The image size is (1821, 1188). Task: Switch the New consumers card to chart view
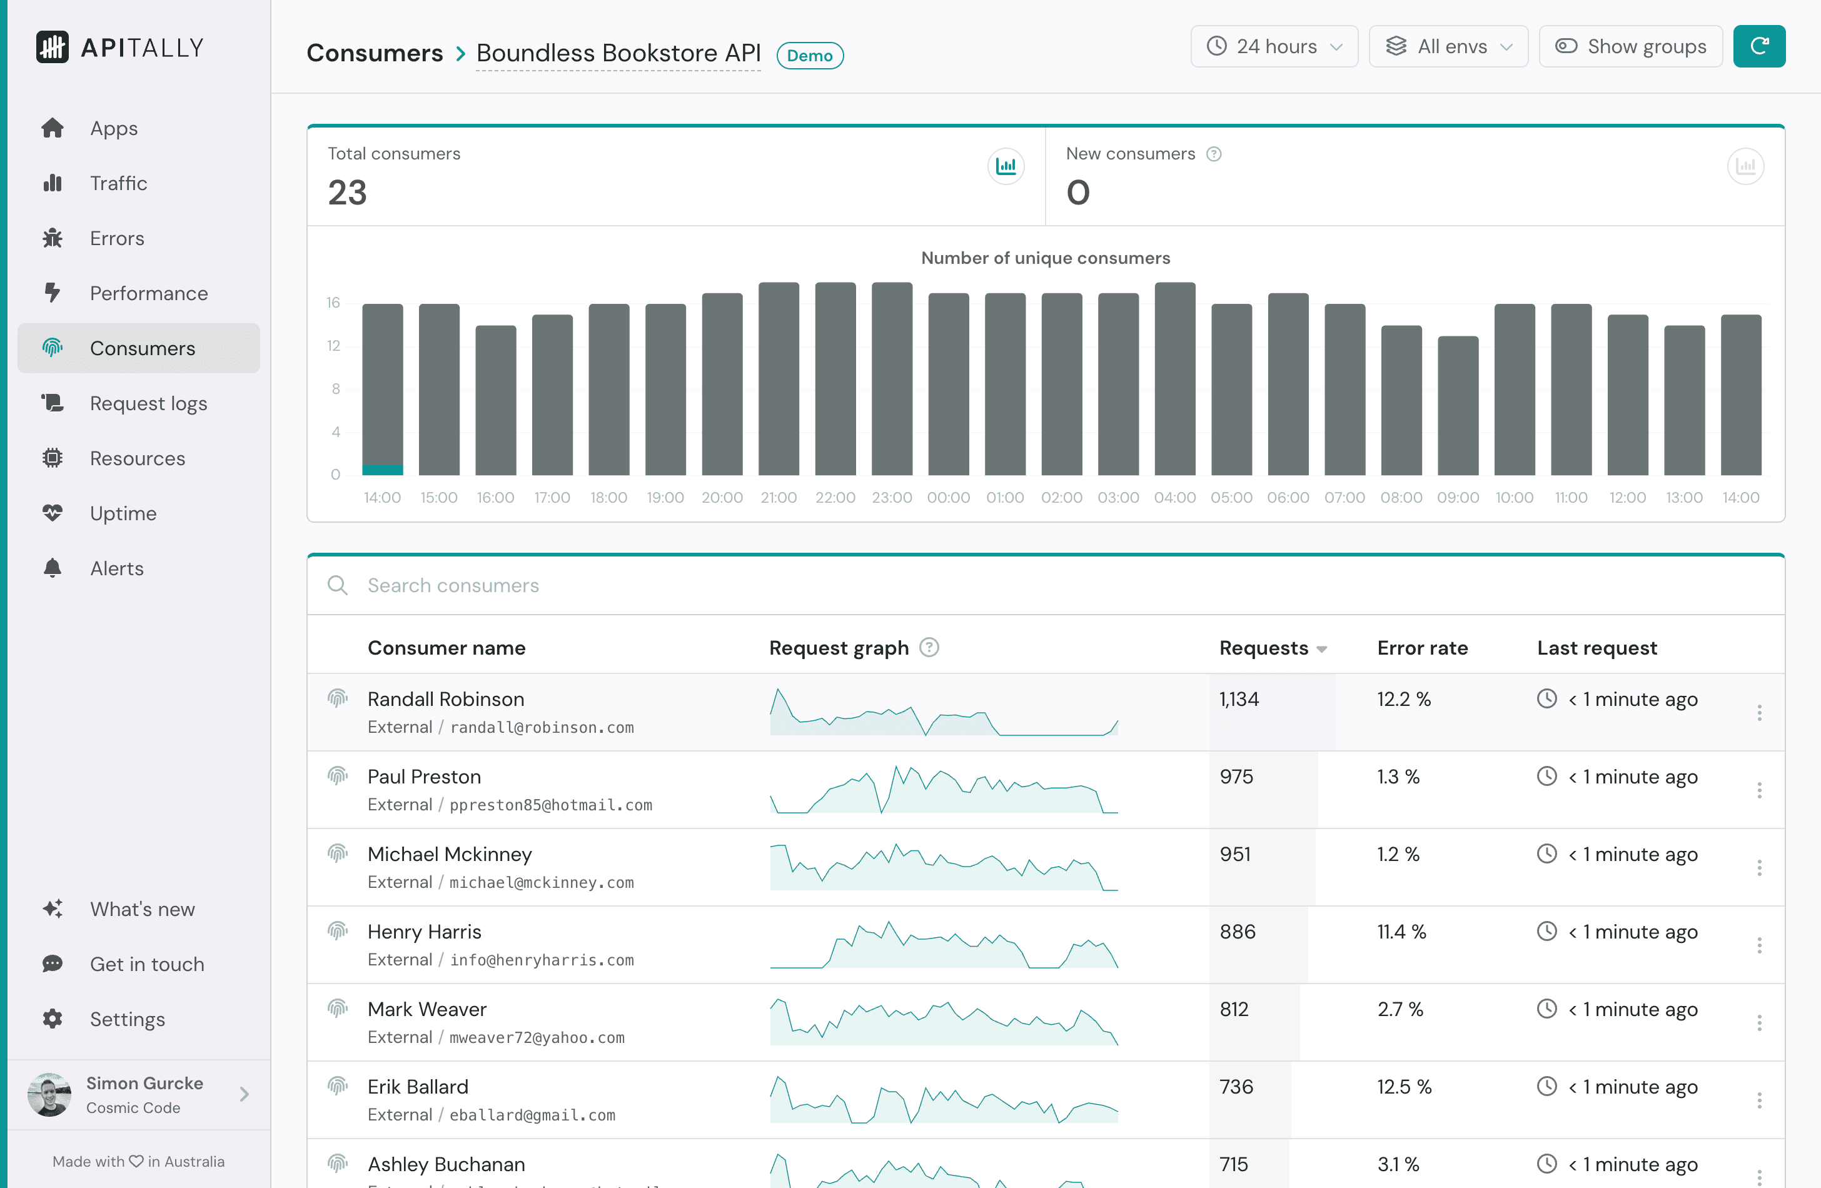(1746, 166)
